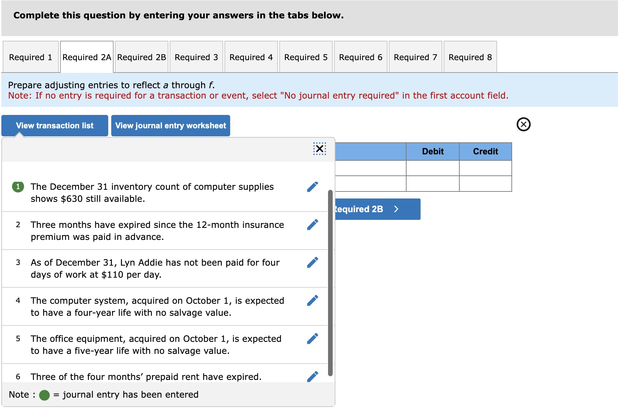Open the View journal entry worksheet
This screenshot has height=417, width=620.
pos(171,126)
